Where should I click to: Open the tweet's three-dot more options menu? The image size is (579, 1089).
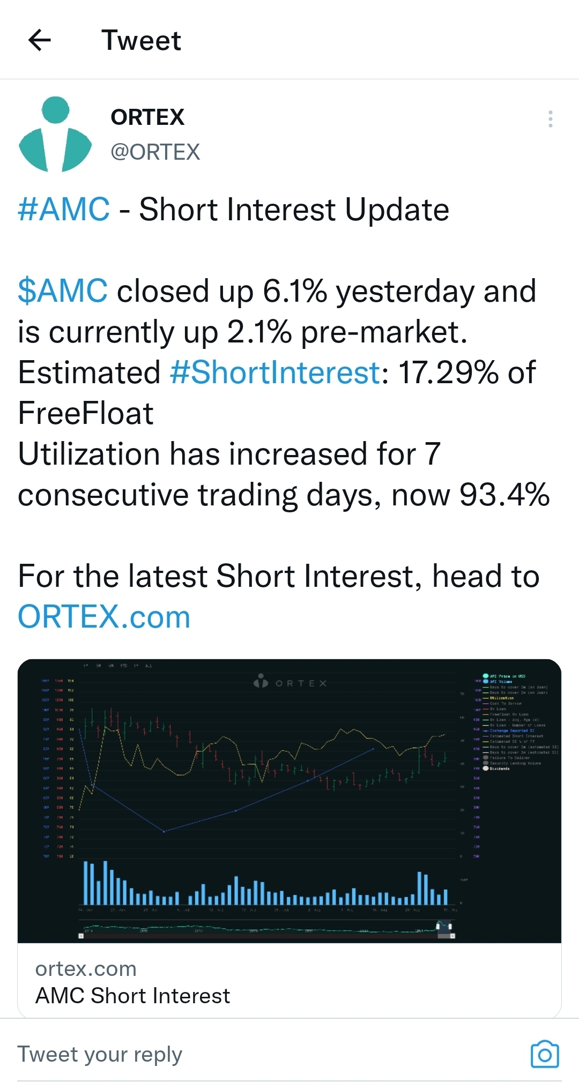[x=550, y=119]
